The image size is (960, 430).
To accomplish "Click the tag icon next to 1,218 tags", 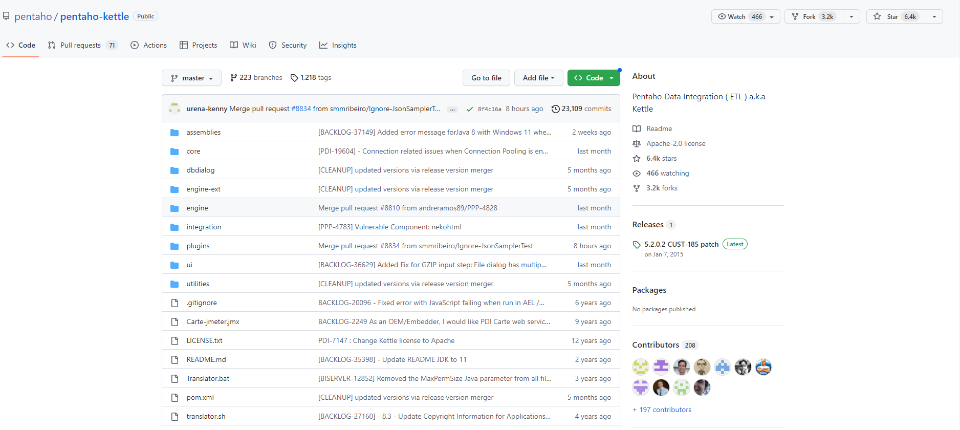I will [x=294, y=78].
